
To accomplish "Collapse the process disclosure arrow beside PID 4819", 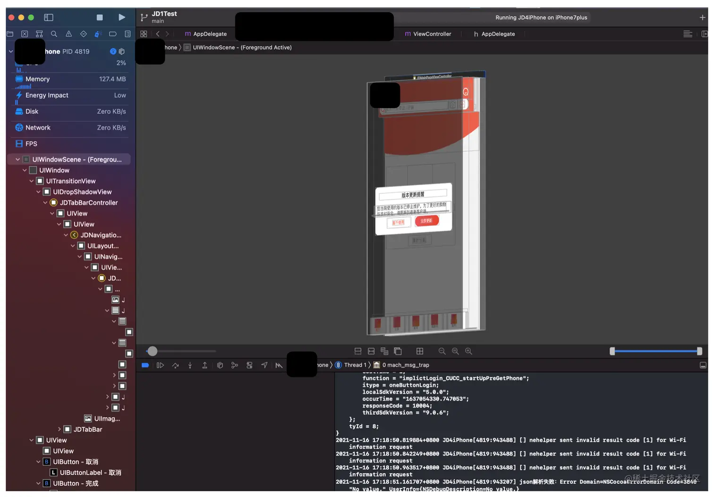I will point(11,51).
